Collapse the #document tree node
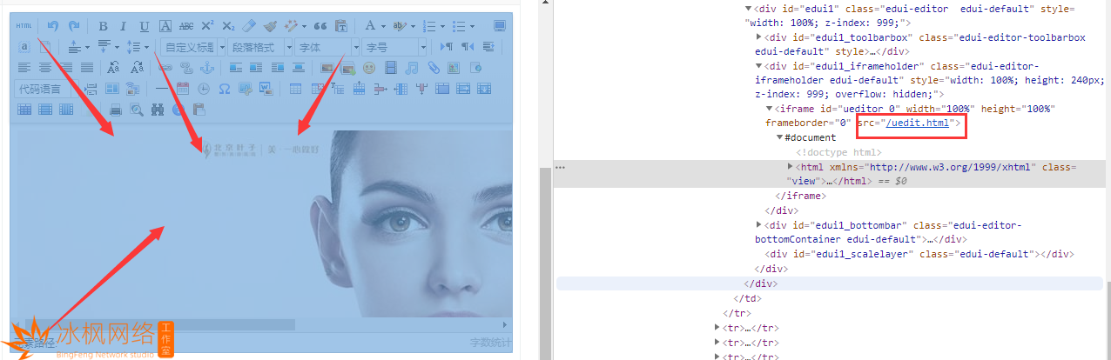The height and width of the screenshot is (360, 1111). pyautogui.click(x=780, y=137)
